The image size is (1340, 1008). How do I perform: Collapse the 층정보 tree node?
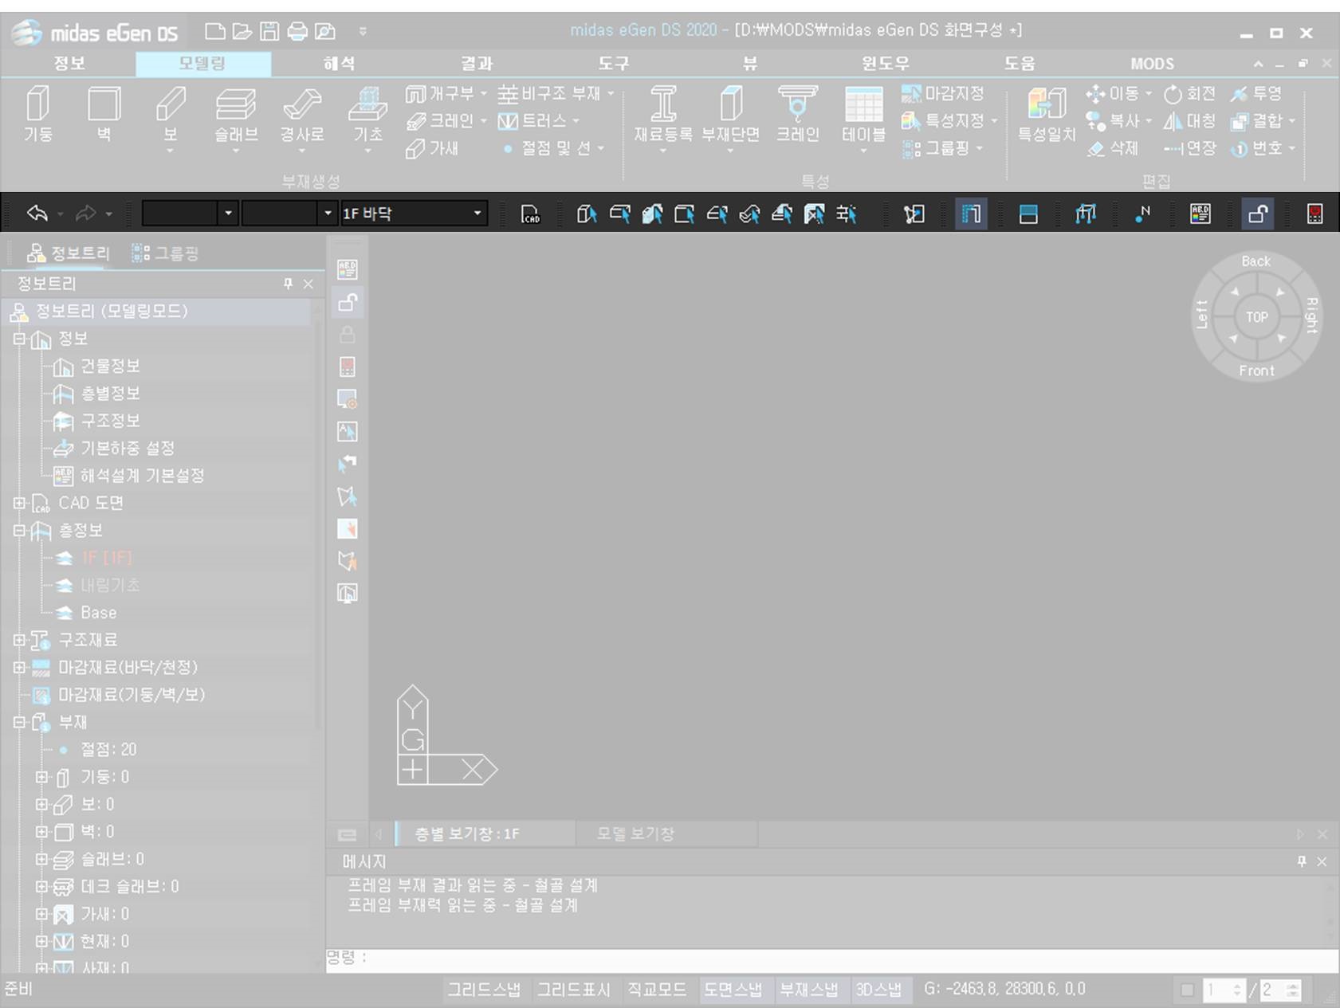coord(19,530)
